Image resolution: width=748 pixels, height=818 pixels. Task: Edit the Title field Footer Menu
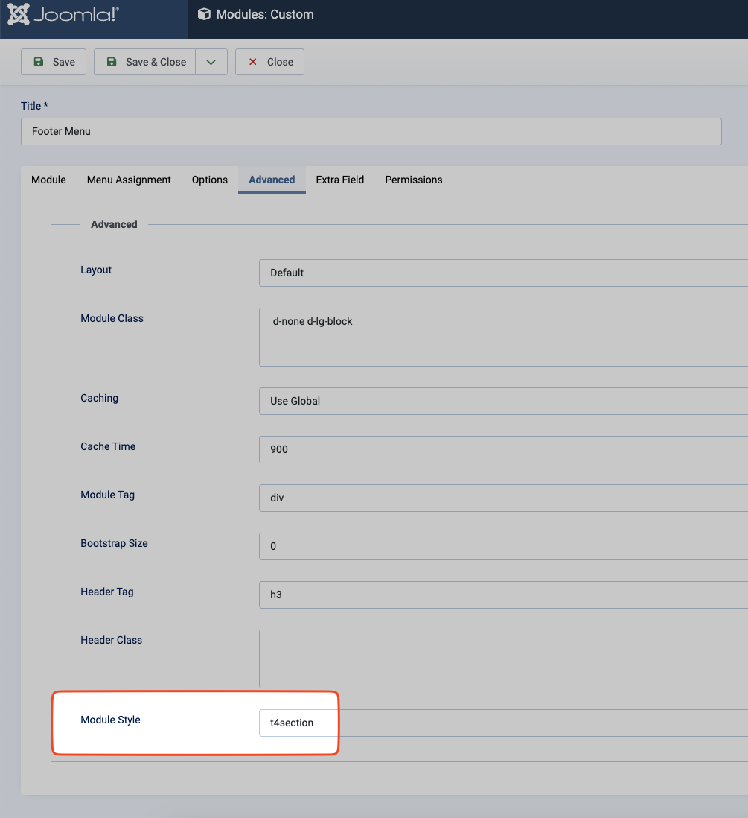(x=371, y=131)
